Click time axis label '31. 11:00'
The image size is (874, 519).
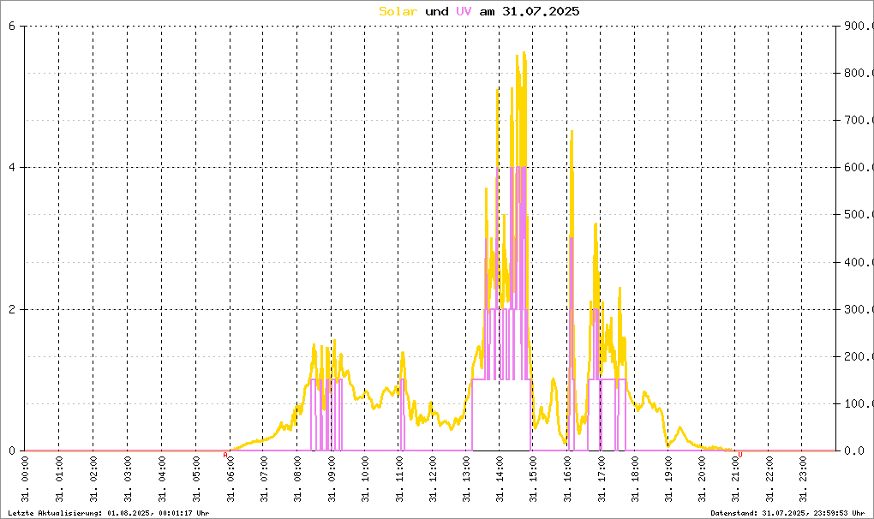pos(399,480)
